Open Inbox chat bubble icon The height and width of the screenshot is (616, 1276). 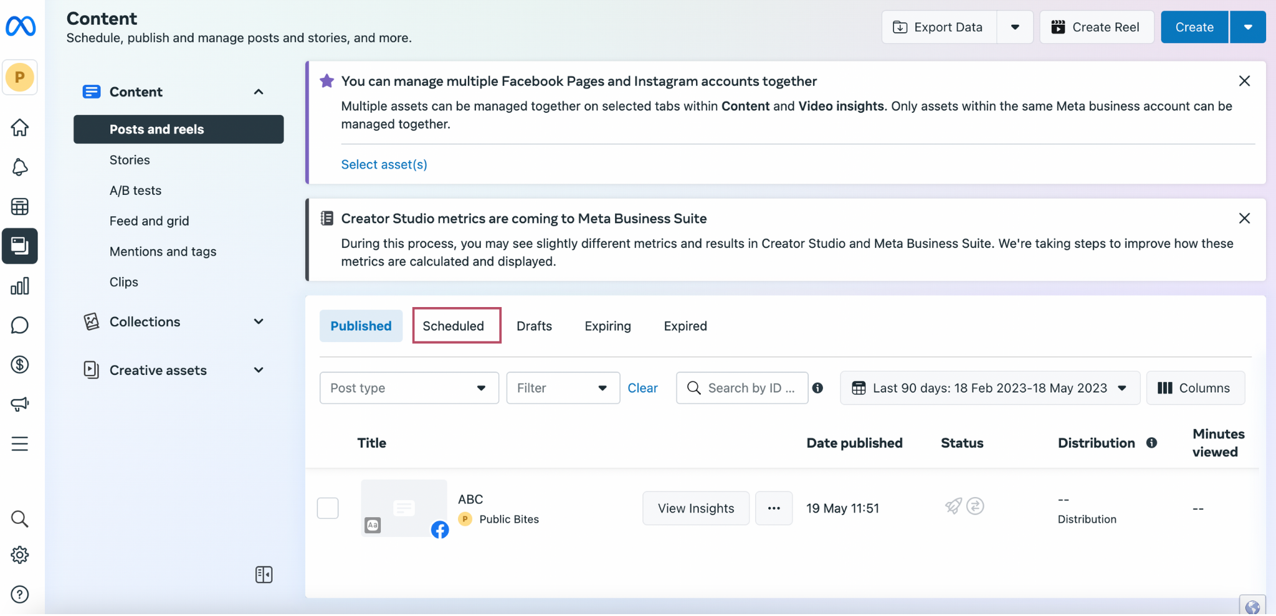(20, 325)
